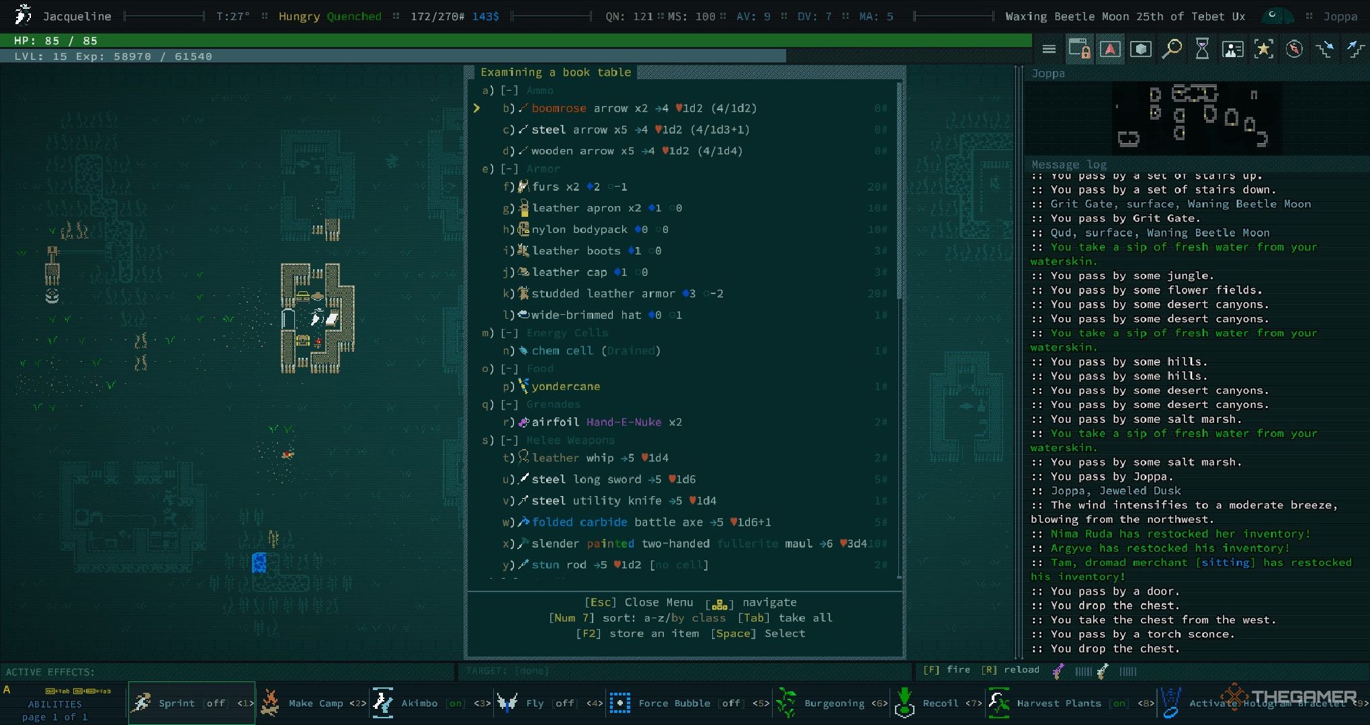Click the furs x2 item icon
This screenshot has height=725, width=1370.
click(523, 187)
